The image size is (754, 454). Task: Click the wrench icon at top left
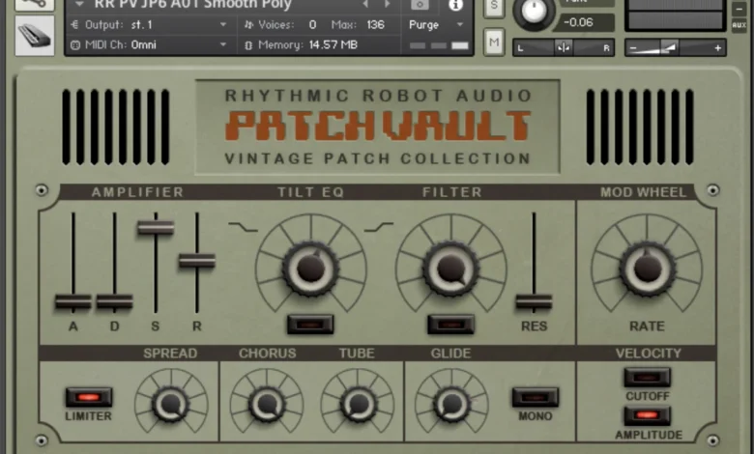[x=35, y=4]
